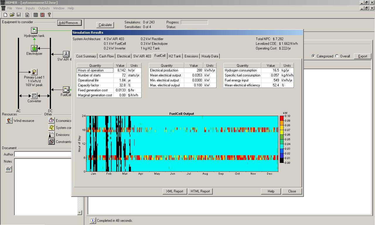Screen dimensions: 375x225
Task: Select the Operational life row
Action: coord(109,80)
